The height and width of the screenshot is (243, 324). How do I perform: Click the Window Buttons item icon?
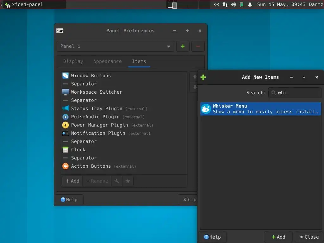(65, 76)
